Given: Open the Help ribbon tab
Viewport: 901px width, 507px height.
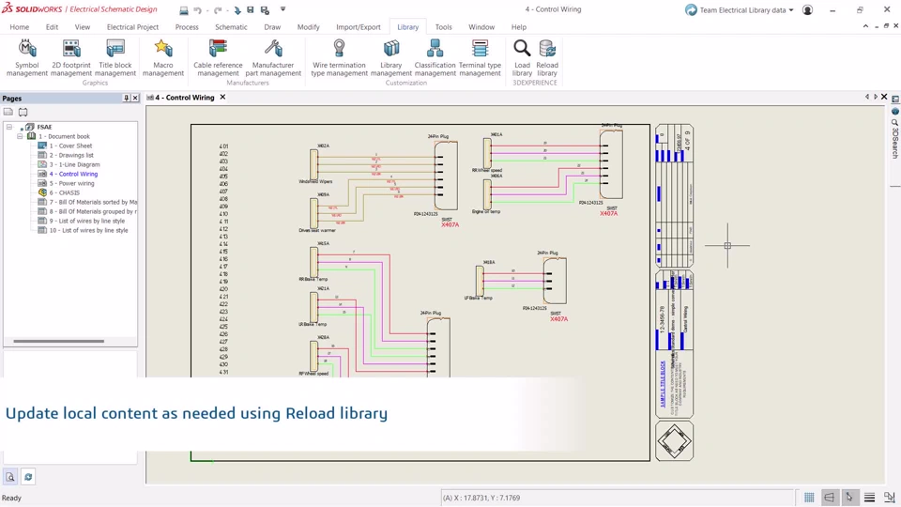Looking at the screenshot, I should (519, 27).
